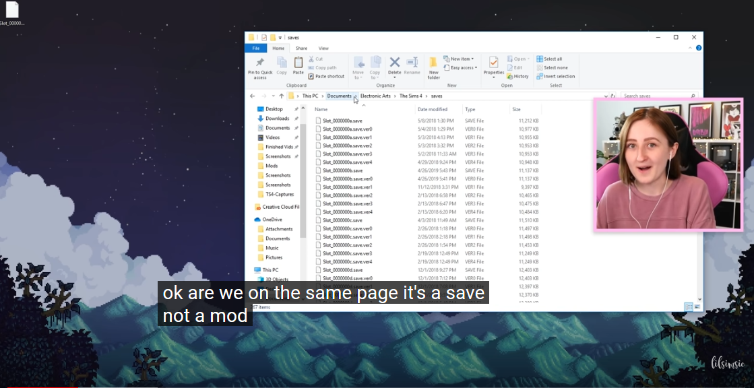Click the Paste clipboard icon in ribbon
Image resolution: width=754 pixels, height=388 pixels.
pyautogui.click(x=298, y=63)
